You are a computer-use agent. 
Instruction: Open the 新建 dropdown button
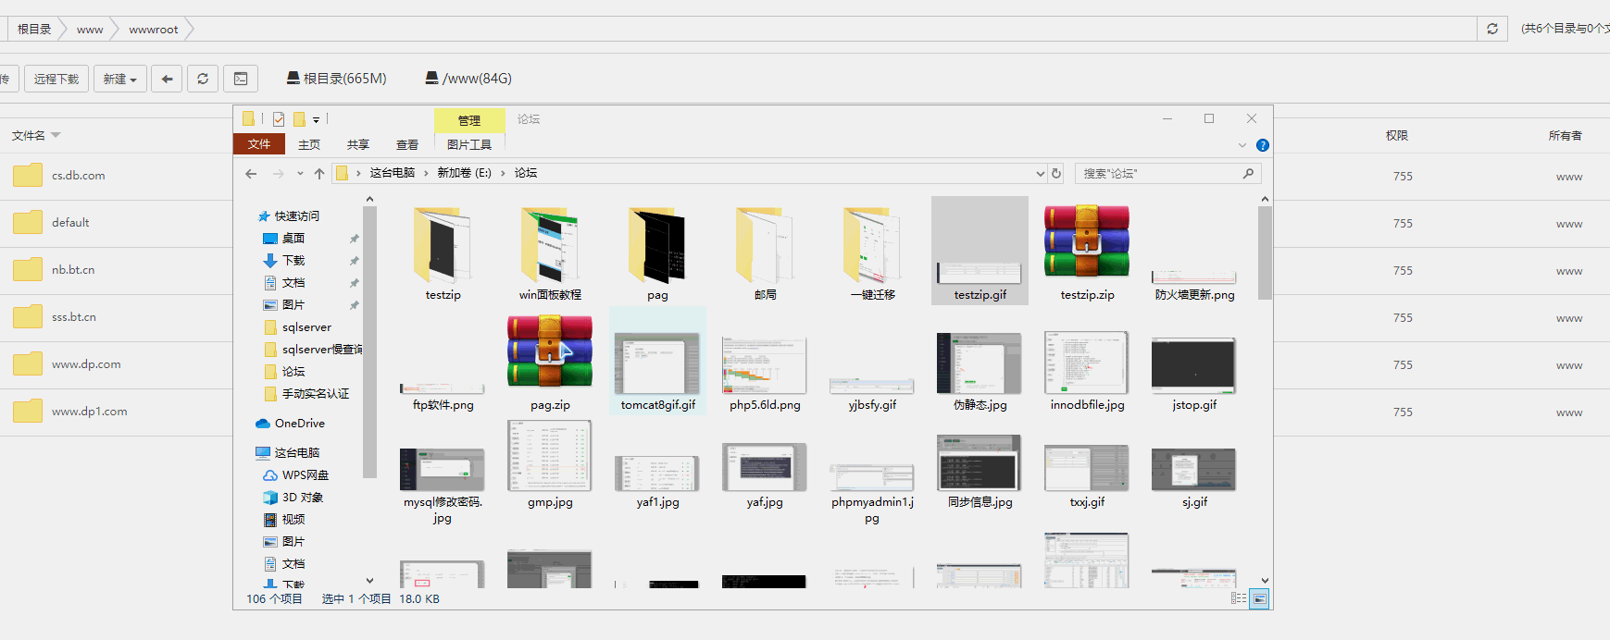pyautogui.click(x=119, y=79)
